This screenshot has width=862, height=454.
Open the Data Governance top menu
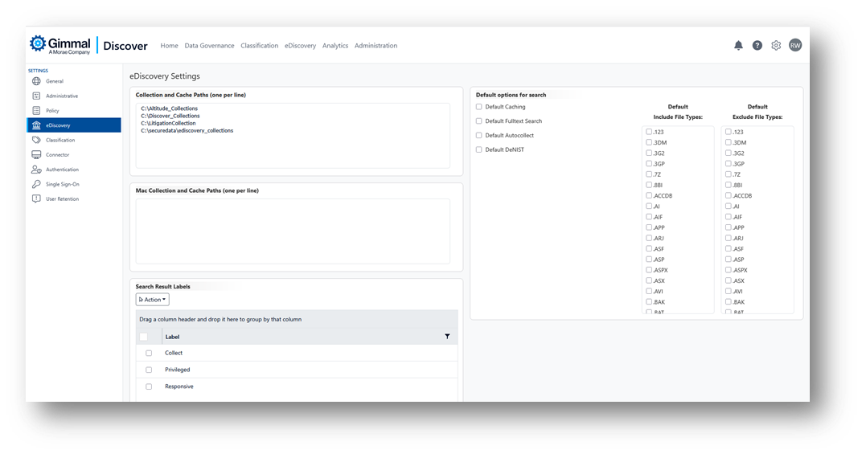[x=209, y=46]
